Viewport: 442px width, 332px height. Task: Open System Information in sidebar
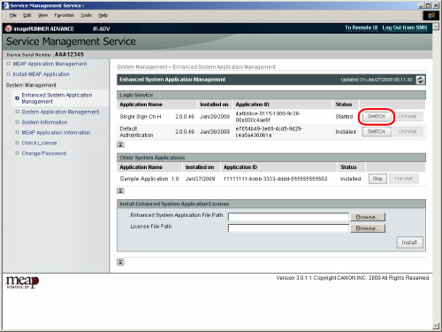(x=44, y=122)
